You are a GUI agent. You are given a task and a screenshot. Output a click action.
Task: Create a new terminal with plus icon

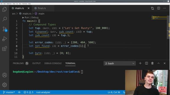pyautogui.click(x=140, y=63)
